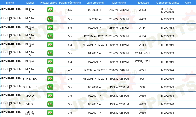The height and width of the screenshot is (117, 196).
Task: Click the fuel icon in the 05.2008 Klasa G row
Action: click(50, 10)
